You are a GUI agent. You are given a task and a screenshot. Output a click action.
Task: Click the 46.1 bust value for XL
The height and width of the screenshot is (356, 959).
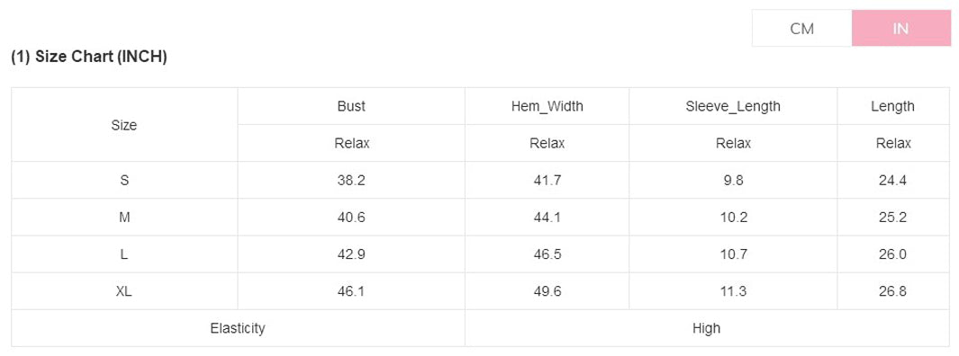point(351,291)
